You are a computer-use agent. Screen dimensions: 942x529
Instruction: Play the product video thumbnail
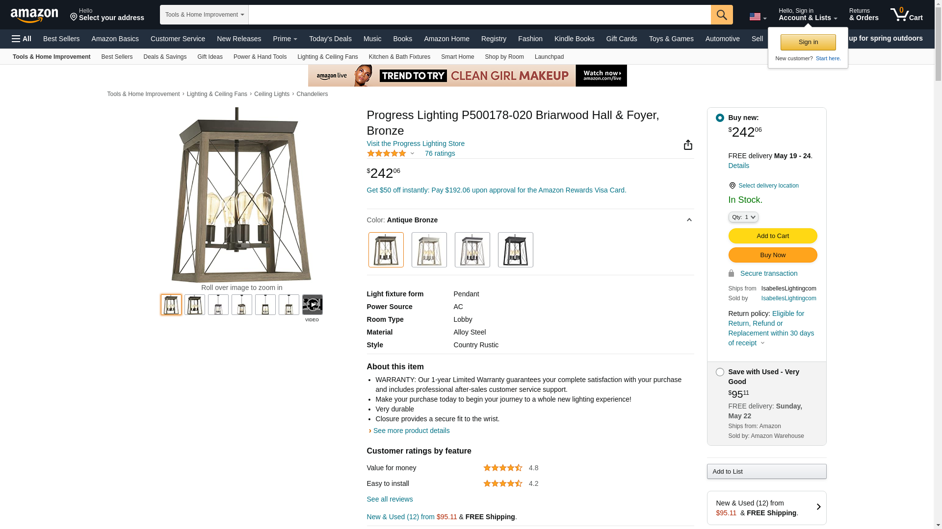[312, 305]
